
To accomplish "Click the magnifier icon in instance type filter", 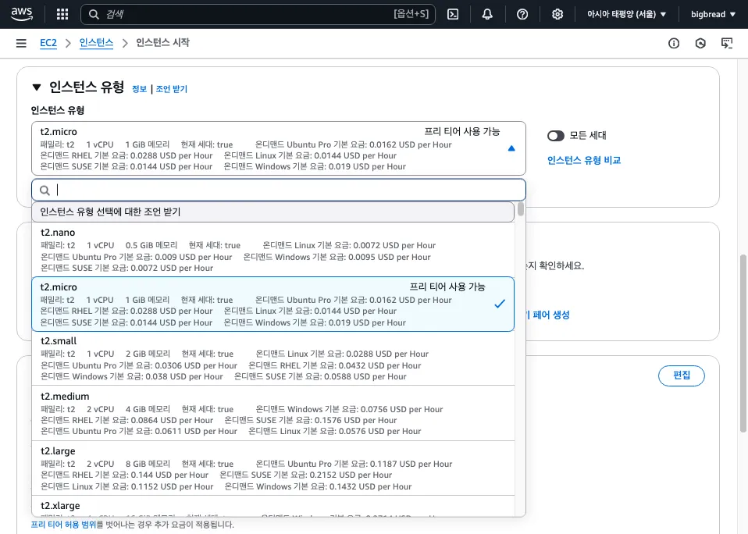I will coord(45,190).
